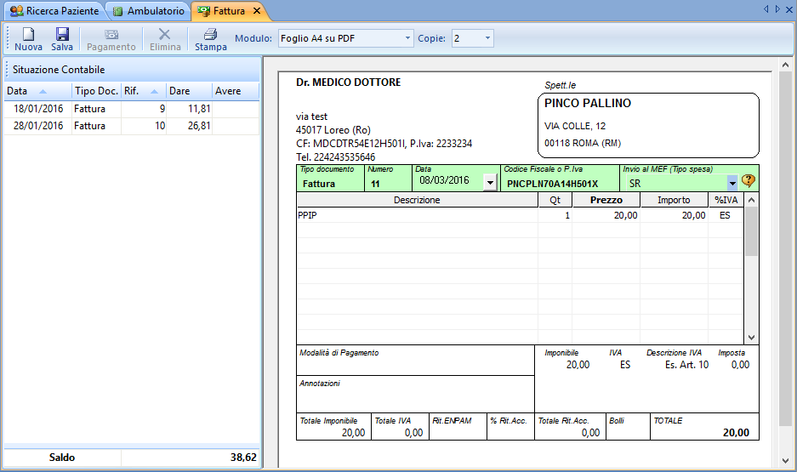Select the Fattura tab

click(x=228, y=11)
